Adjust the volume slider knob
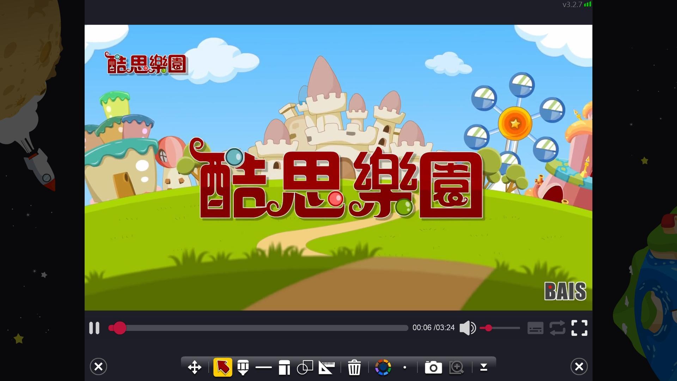Viewport: 677px width, 381px height. click(488, 328)
